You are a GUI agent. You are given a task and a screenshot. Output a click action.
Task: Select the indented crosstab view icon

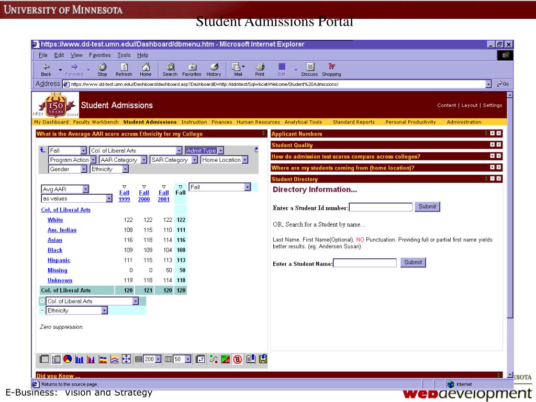pyautogui.click(x=56, y=359)
